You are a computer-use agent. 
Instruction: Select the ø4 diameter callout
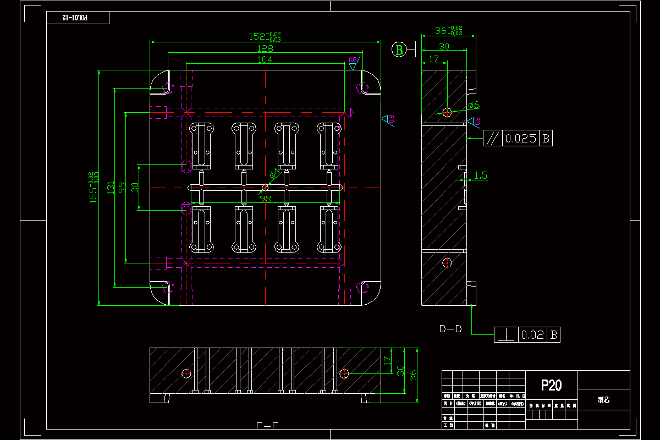pyautogui.click(x=275, y=174)
